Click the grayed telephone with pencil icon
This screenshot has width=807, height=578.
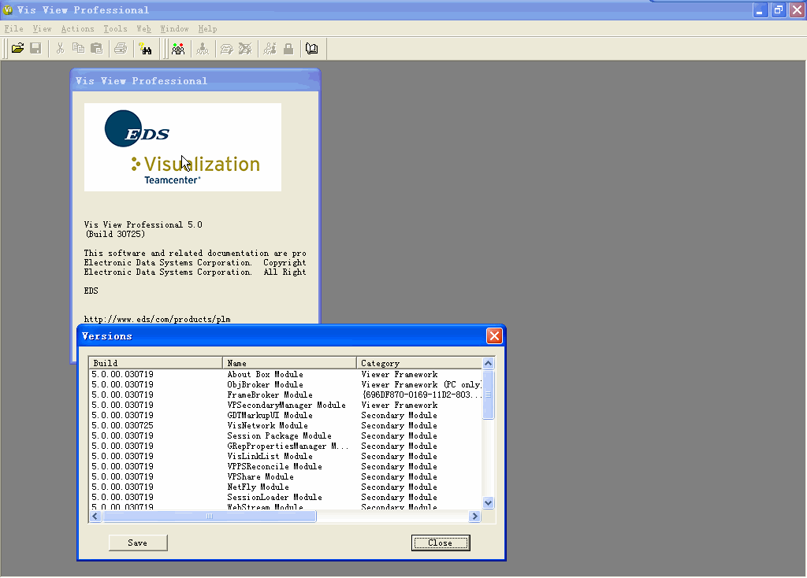tap(226, 49)
